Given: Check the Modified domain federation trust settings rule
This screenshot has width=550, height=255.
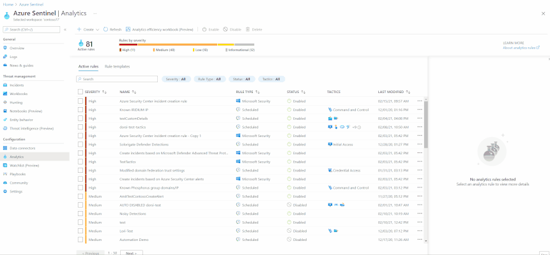Looking at the screenshot, I should 80,170.
